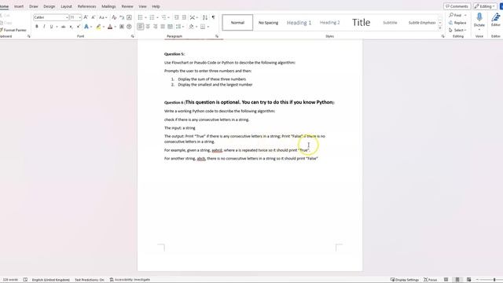The width and height of the screenshot is (503, 283).
Task: Open the Draw tab
Action: 33,6
